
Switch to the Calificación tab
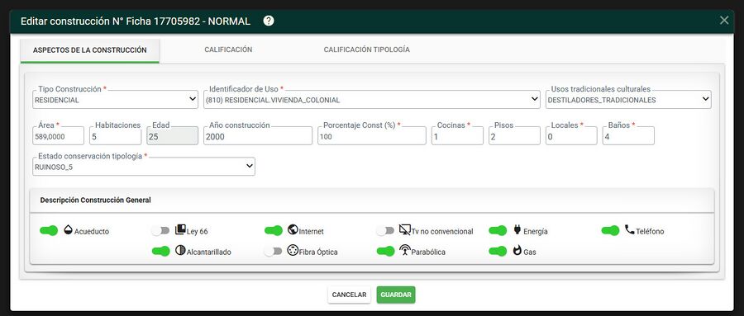click(228, 50)
